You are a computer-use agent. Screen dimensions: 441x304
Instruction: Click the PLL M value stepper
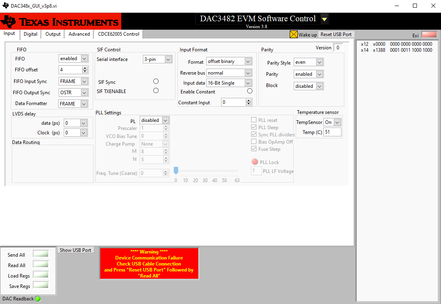tap(166, 151)
